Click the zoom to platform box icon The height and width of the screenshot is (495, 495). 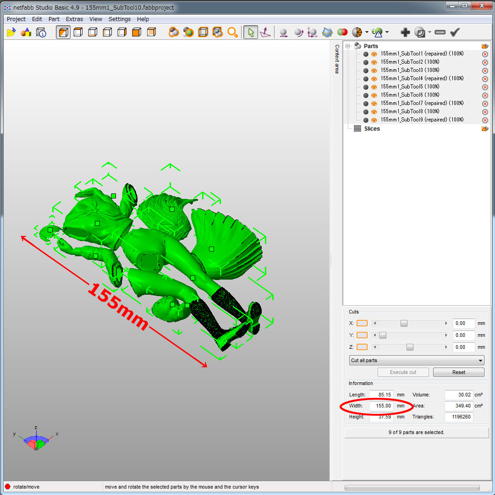pos(203,32)
